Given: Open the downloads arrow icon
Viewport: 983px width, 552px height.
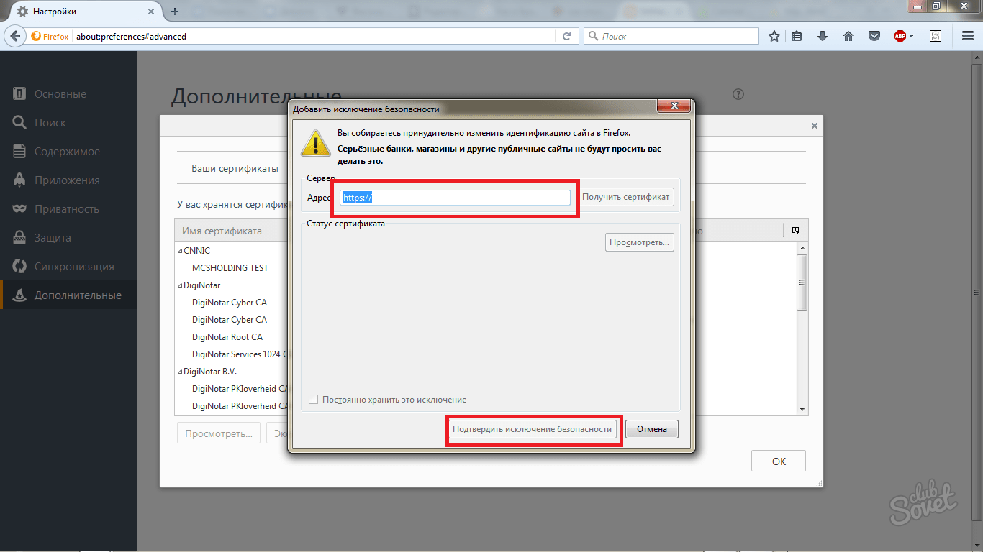Looking at the screenshot, I should (x=823, y=36).
